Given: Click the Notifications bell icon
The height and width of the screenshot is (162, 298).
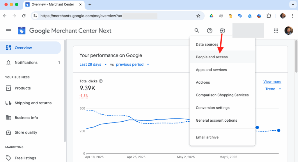Looking at the screenshot, I should (8, 63).
